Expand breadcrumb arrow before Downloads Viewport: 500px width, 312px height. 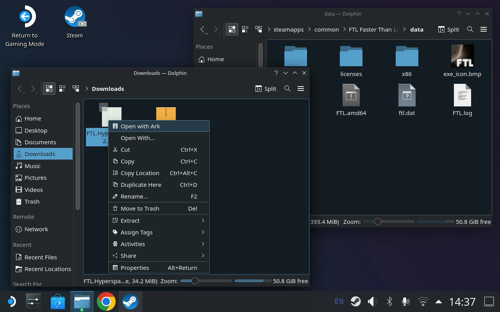87,89
